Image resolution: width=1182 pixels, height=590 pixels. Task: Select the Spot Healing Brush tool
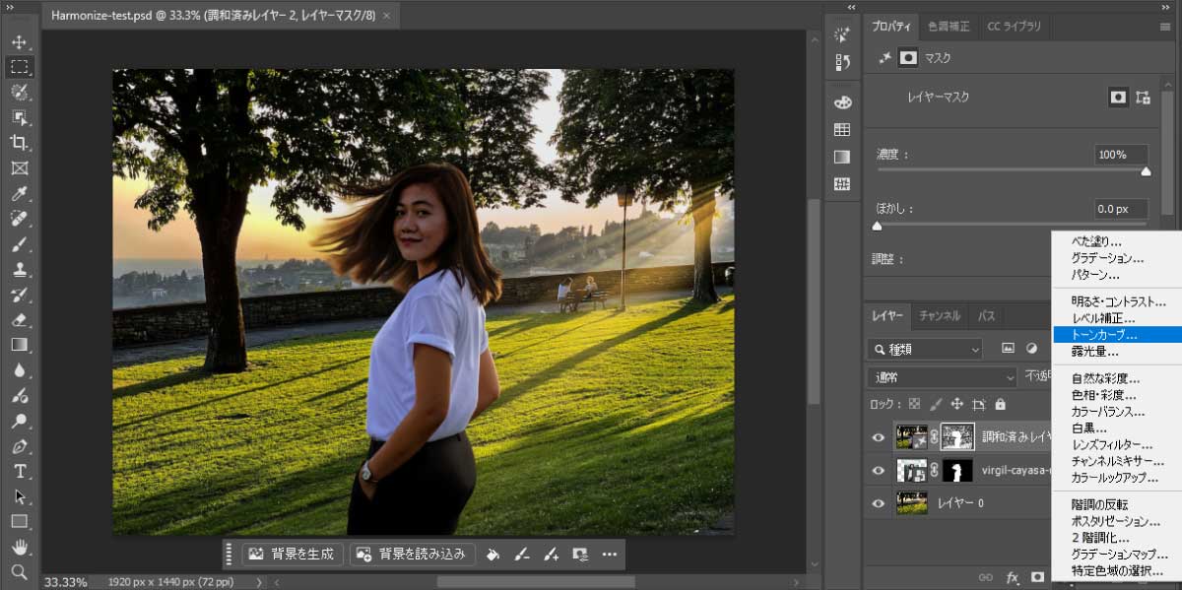click(19, 219)
